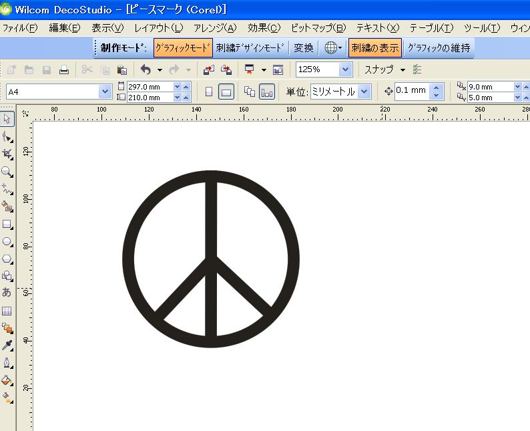Screen dimensions: 530x431
Task: Open the ミリメートル units dropdown
Action: point(364,92)
